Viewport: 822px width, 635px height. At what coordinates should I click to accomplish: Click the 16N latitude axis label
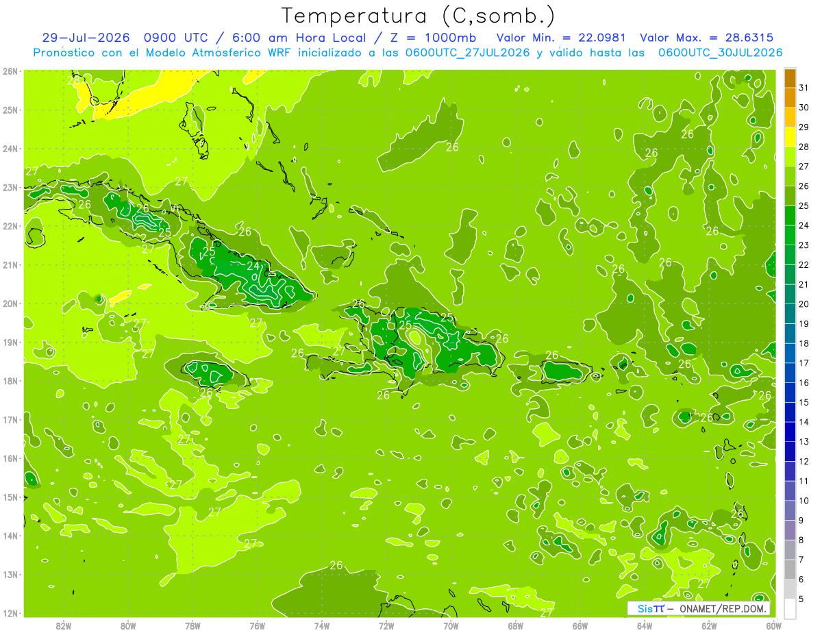(10, 458)
